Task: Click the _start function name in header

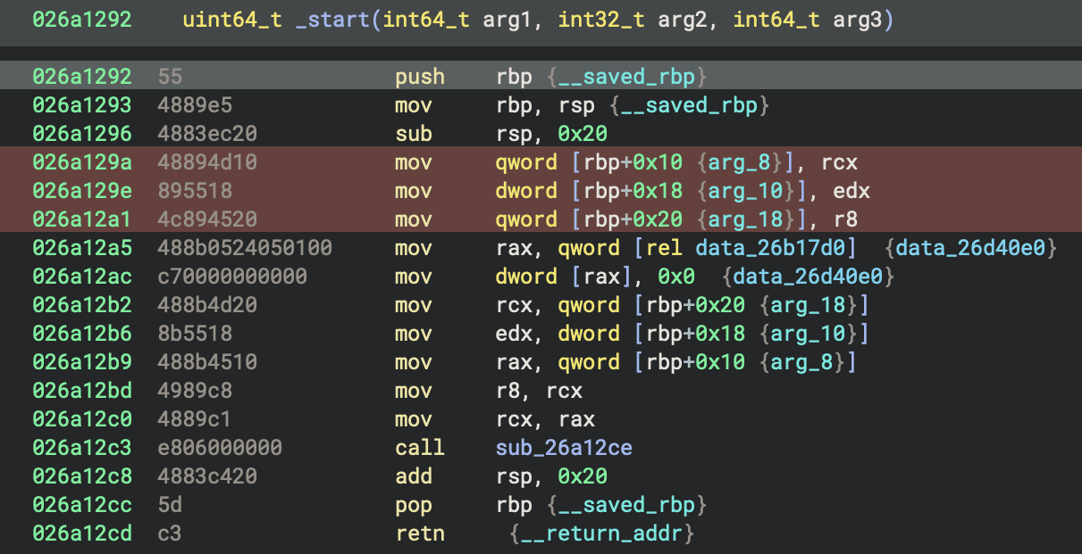Action: tap(333, 21)
